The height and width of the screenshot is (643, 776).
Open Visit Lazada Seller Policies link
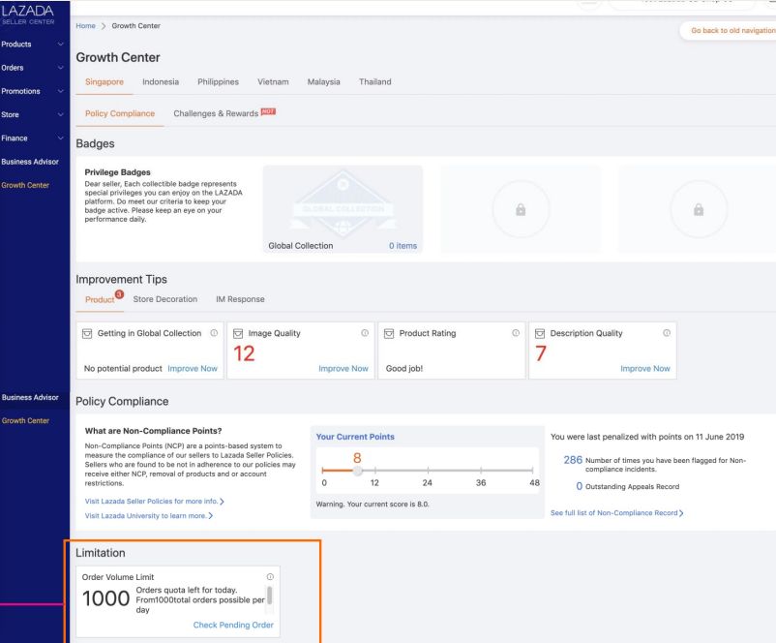point(155,502)
